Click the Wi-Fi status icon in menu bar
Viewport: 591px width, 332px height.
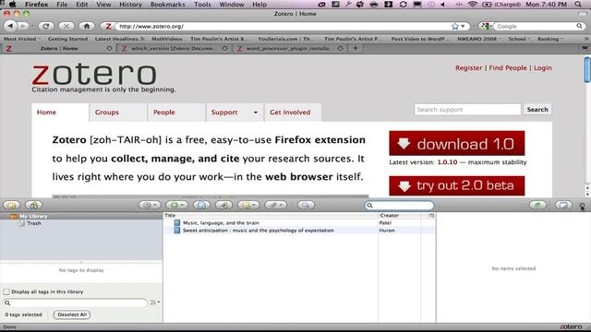pyautogui.click(x=472, y=5)
